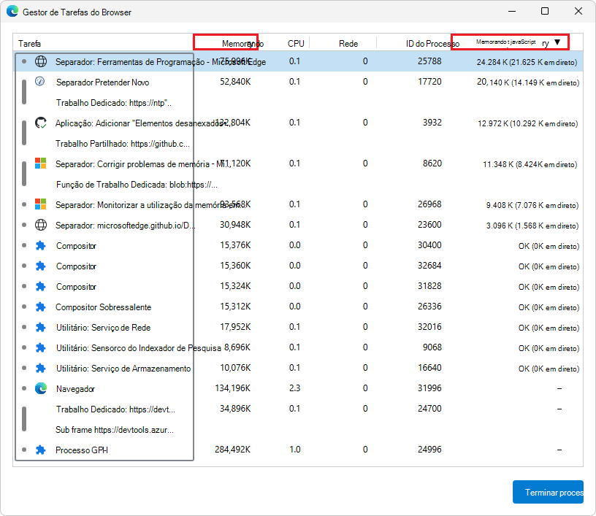Click Microsoft logo of Corrigir problemas de memória
596x516 pixels.
(41, 163)
